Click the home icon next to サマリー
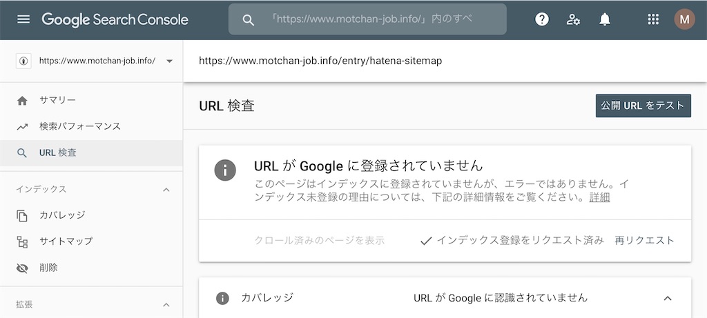Image resolution: width=707 pixels, height=318 pixels. [x=22, y=101]
